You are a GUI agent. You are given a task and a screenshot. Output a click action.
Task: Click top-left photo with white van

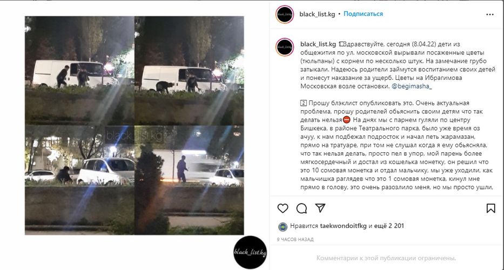point(79,70)
